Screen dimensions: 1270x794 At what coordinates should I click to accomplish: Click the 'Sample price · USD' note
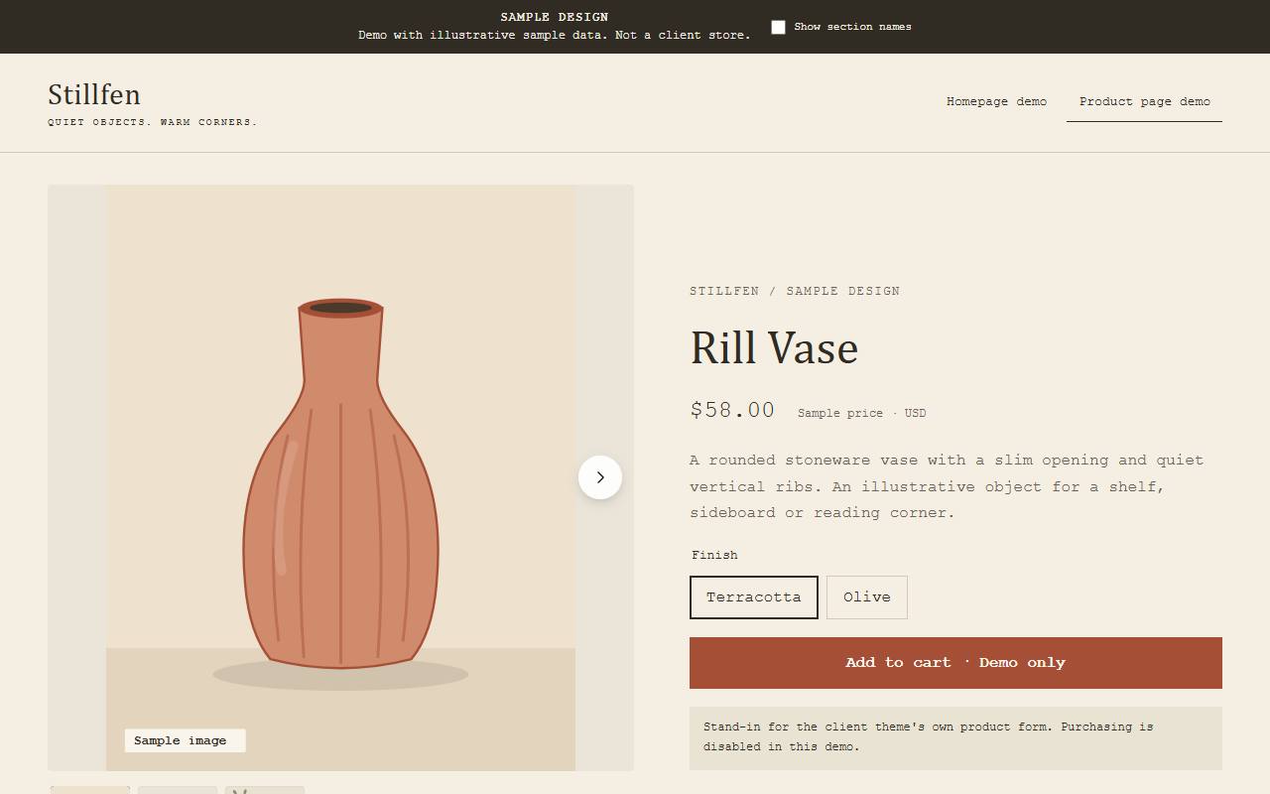[861, 413]
